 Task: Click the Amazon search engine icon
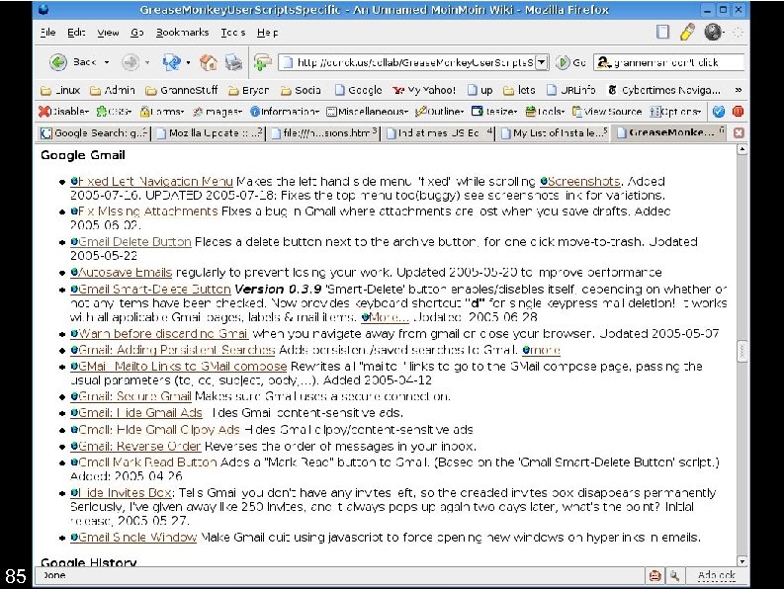point(604,62)
